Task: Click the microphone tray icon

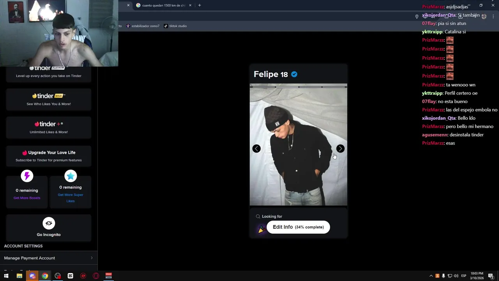Action: (x=443, y=276)
